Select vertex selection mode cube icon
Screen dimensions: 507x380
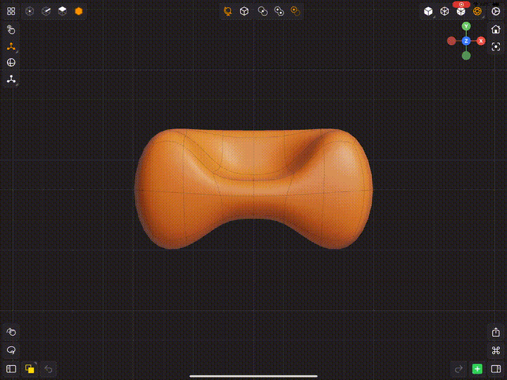[x=30, y=11]
